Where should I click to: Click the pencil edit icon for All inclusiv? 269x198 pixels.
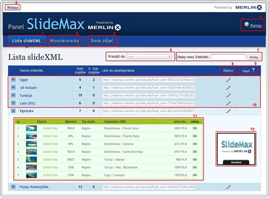[228, 88]
